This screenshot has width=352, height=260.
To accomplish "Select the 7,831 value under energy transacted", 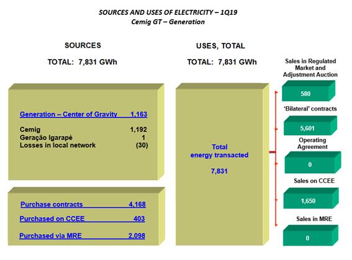I will (219, 171).
